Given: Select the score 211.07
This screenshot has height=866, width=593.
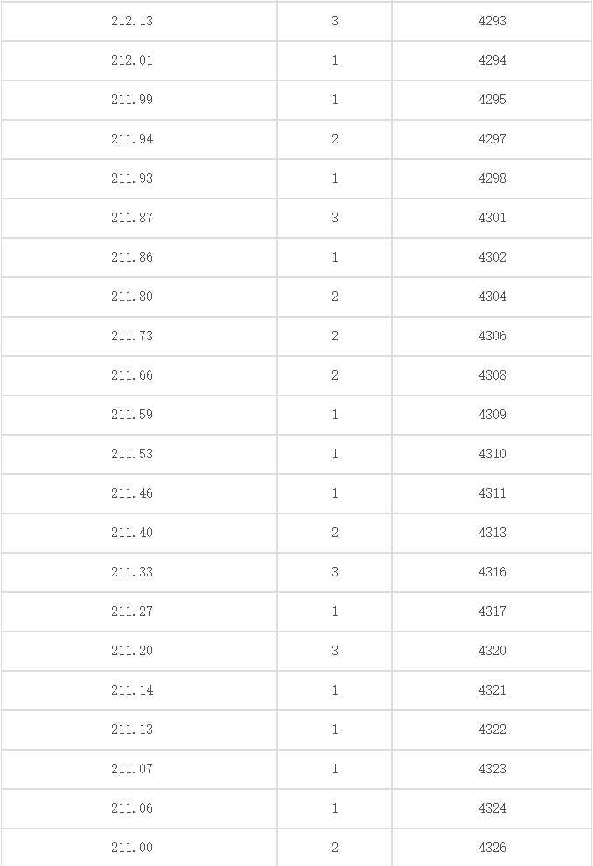Looking at the screenshot, I should (132, 769).
